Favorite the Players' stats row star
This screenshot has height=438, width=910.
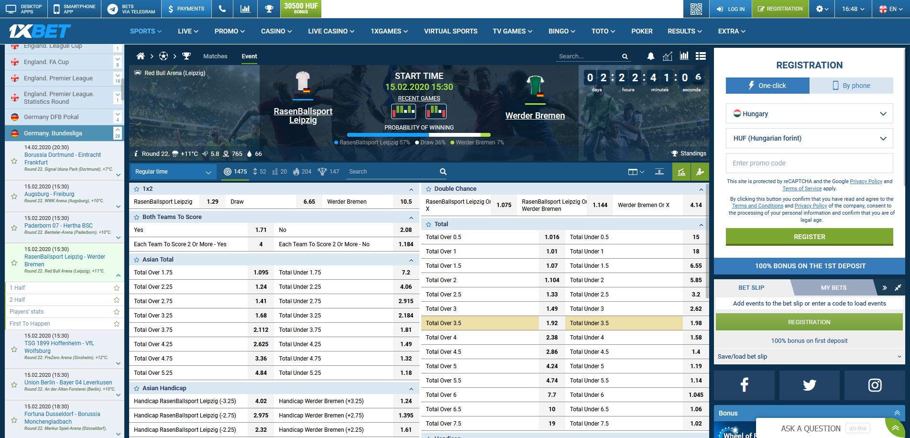point(116,312)
